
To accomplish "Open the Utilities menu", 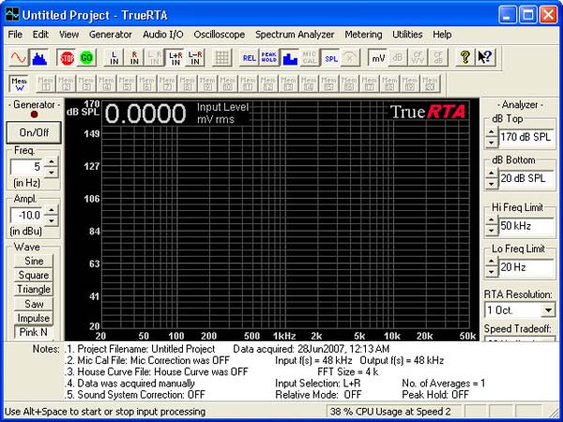I will point(407,35).
